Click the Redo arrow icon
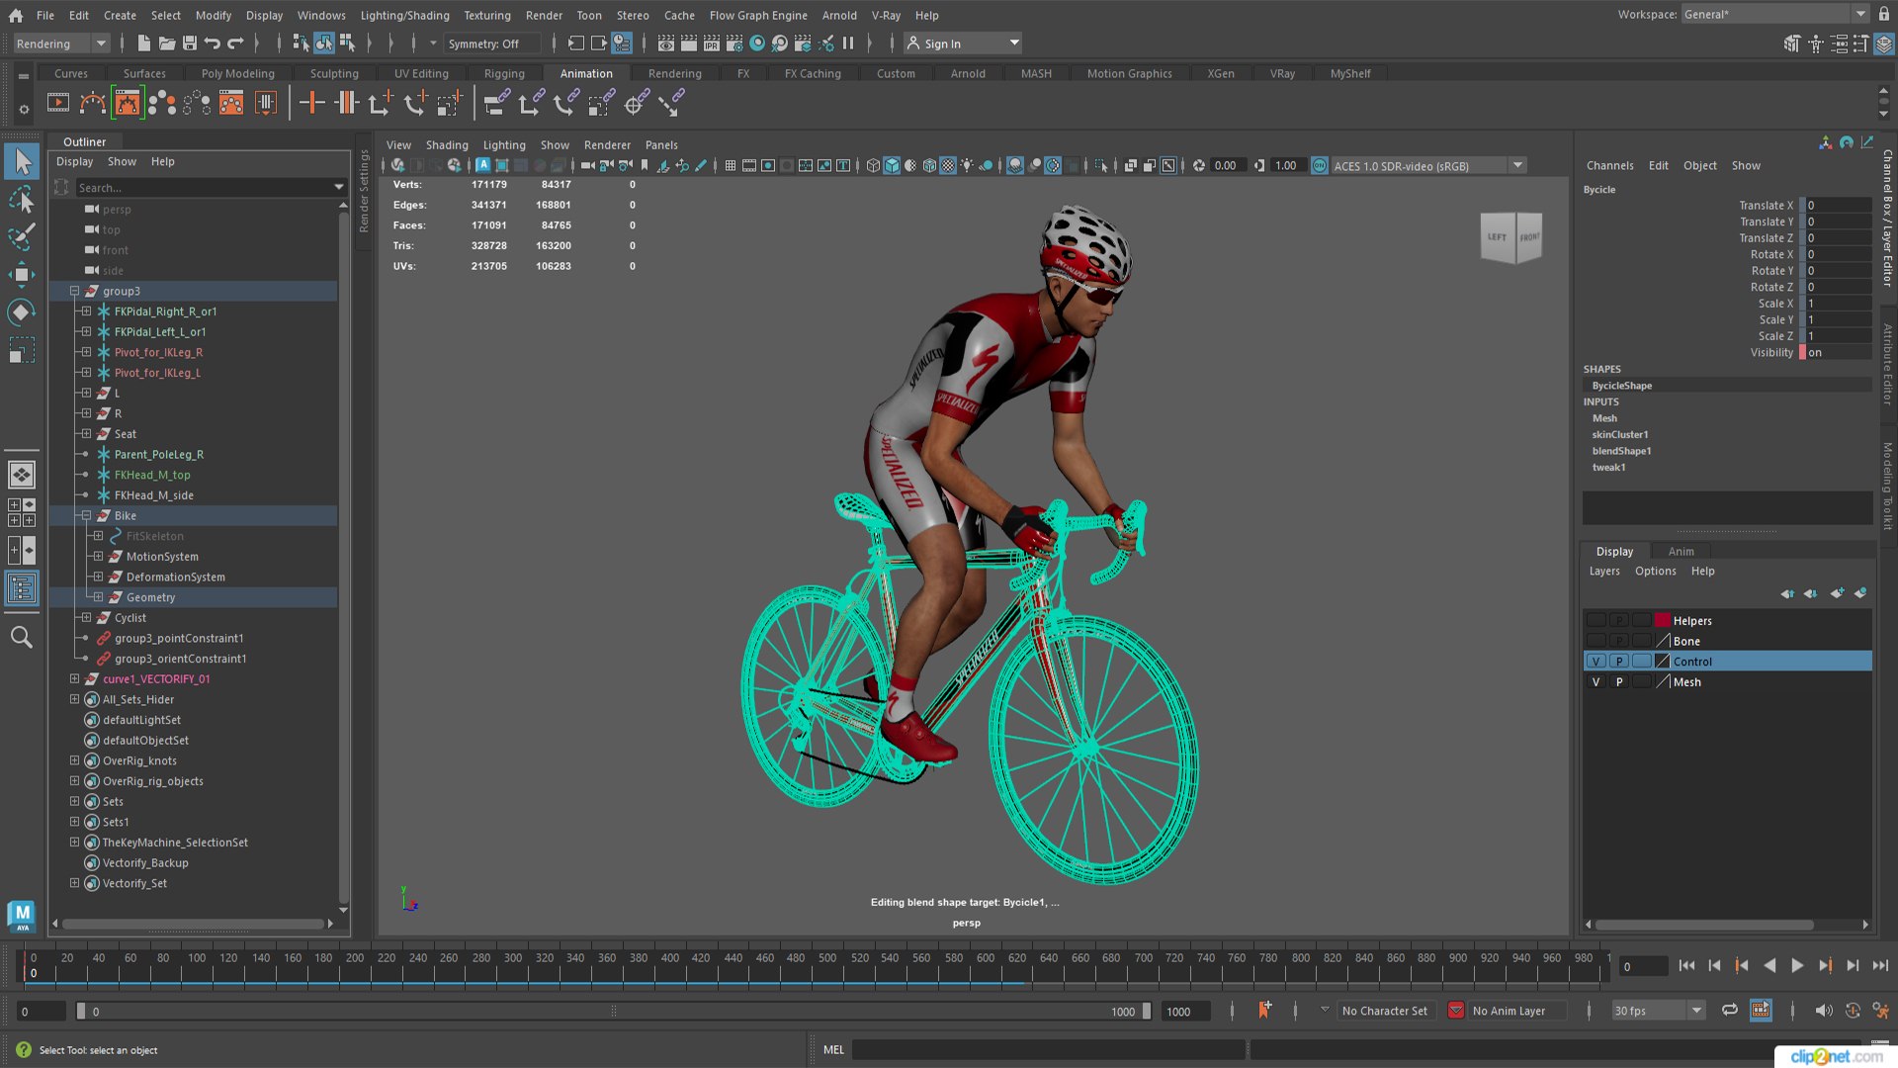1898x1068 pixels. point(235,44)
